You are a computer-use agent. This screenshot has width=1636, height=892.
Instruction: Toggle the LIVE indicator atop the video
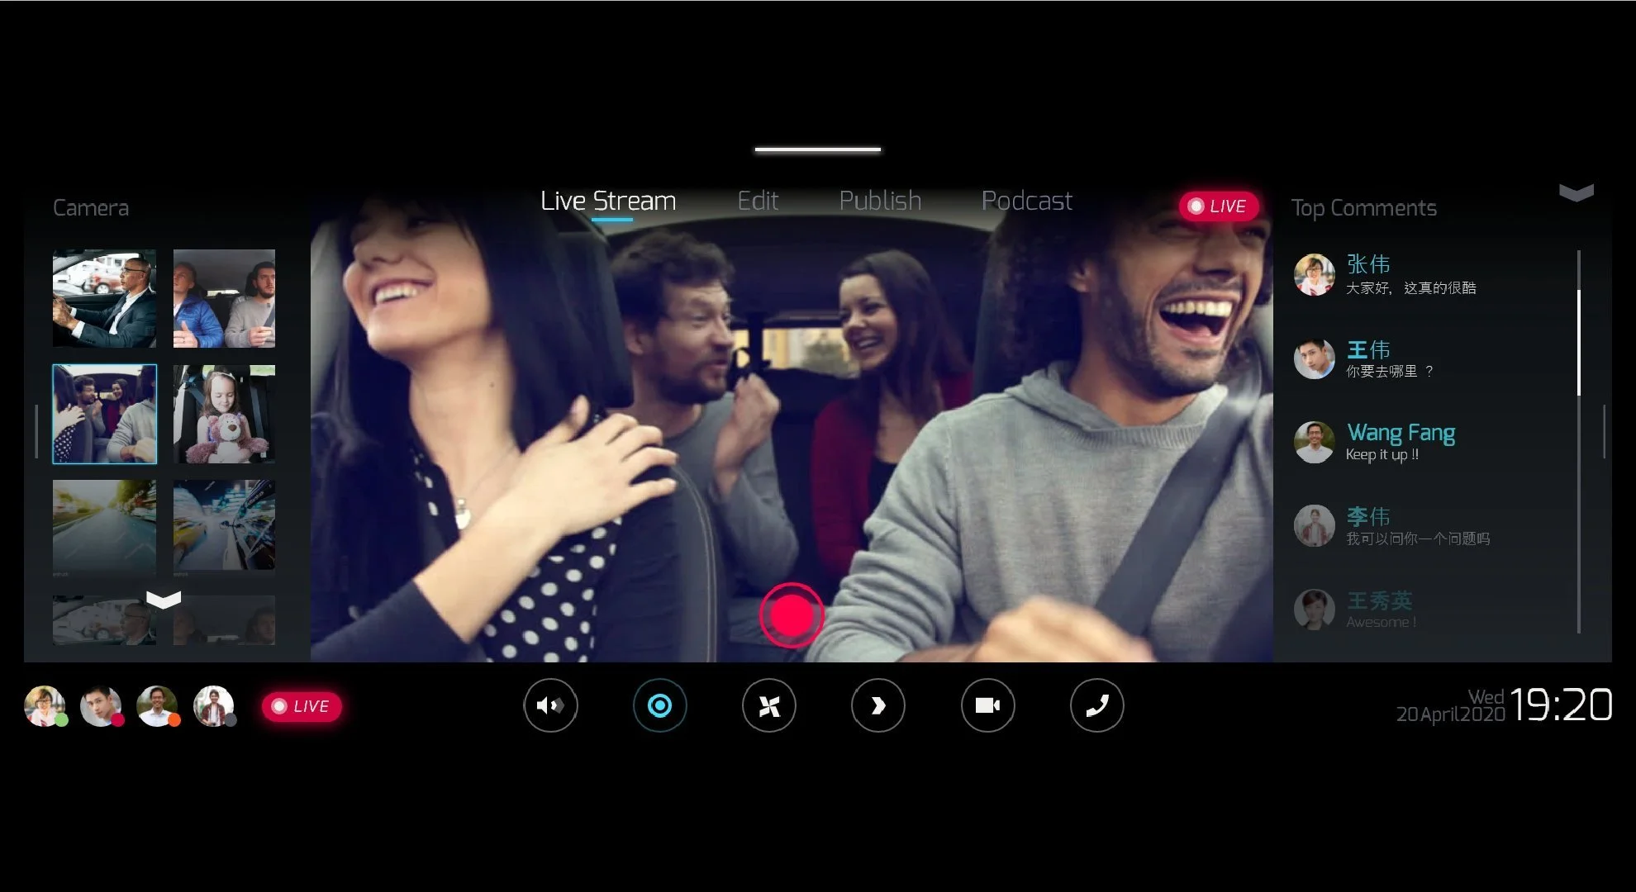tap(1218, 206)
